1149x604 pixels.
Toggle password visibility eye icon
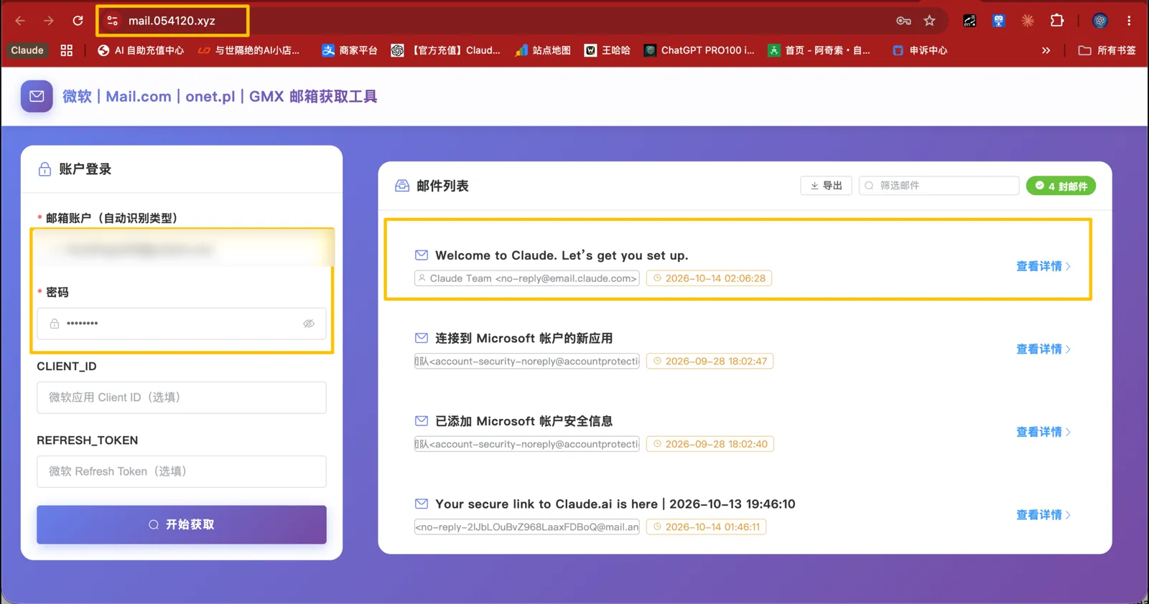pyautogui.click(x=309, y=324)
